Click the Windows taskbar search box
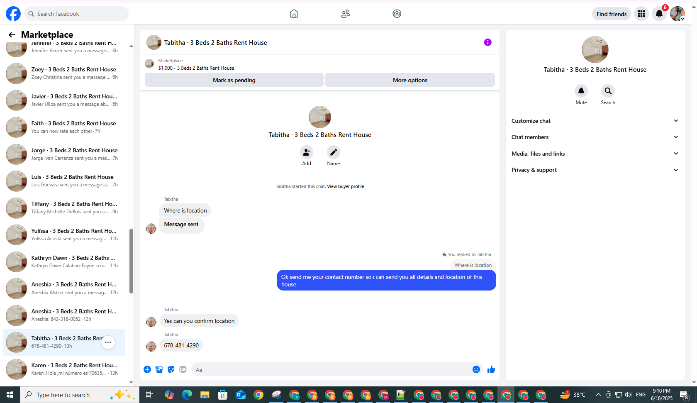Viewport: 697px width, 403px height. (x=80, y=395)
